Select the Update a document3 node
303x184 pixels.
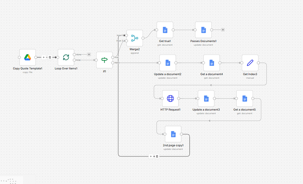point(206,99)
